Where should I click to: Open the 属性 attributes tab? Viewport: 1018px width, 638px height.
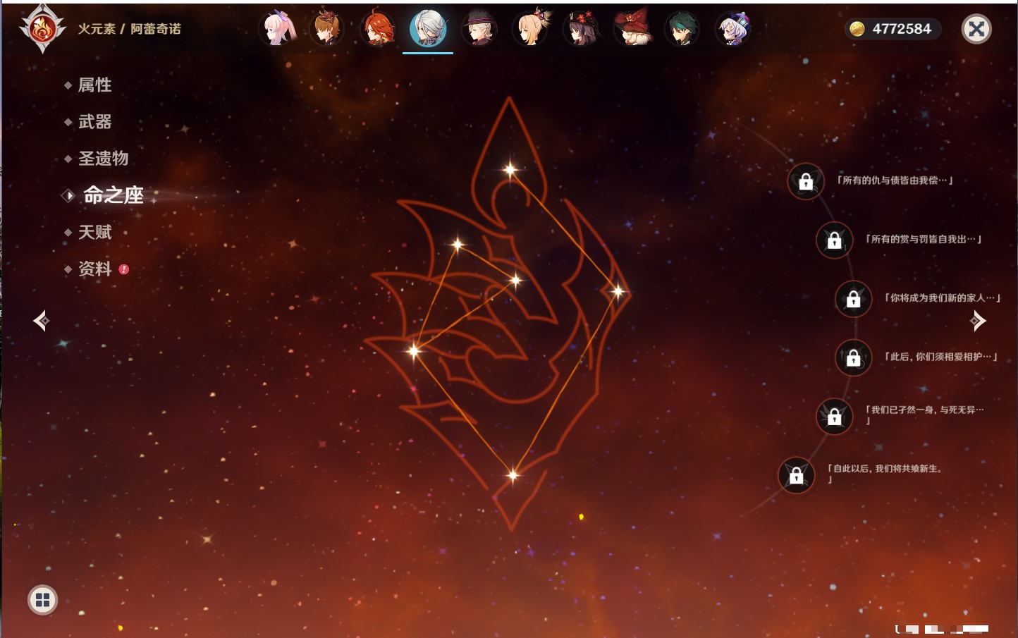[x=94, y=85]
